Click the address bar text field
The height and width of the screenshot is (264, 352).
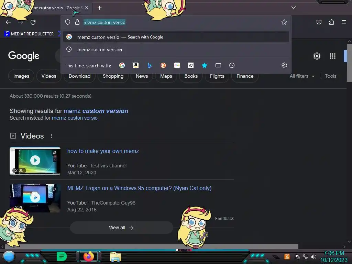[x=179, y=22]
